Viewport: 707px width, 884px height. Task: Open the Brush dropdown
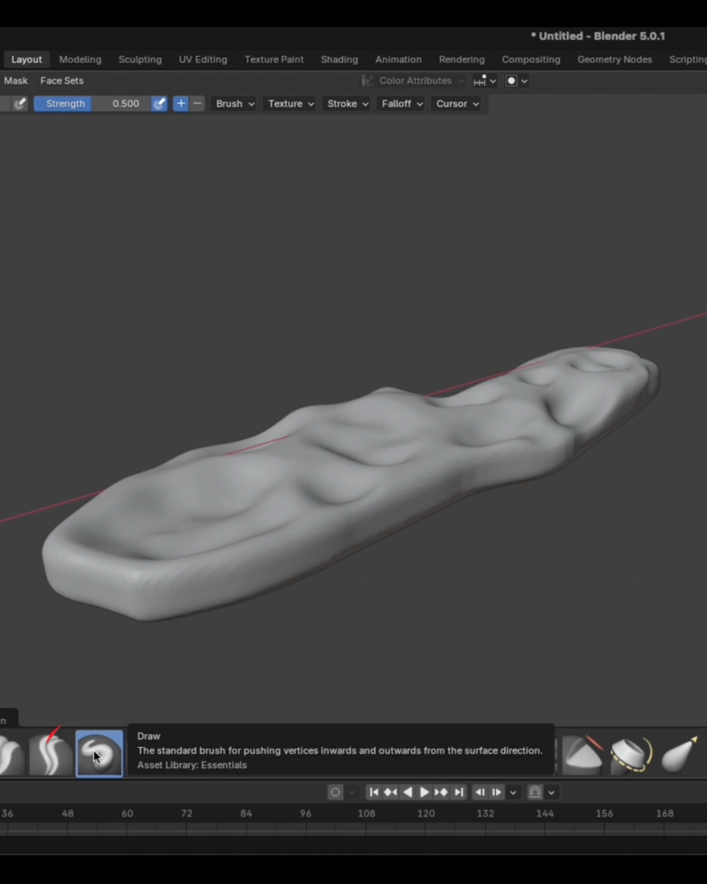235,104
